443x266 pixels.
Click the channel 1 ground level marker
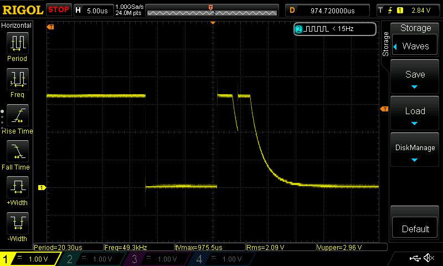click(42, 187)
